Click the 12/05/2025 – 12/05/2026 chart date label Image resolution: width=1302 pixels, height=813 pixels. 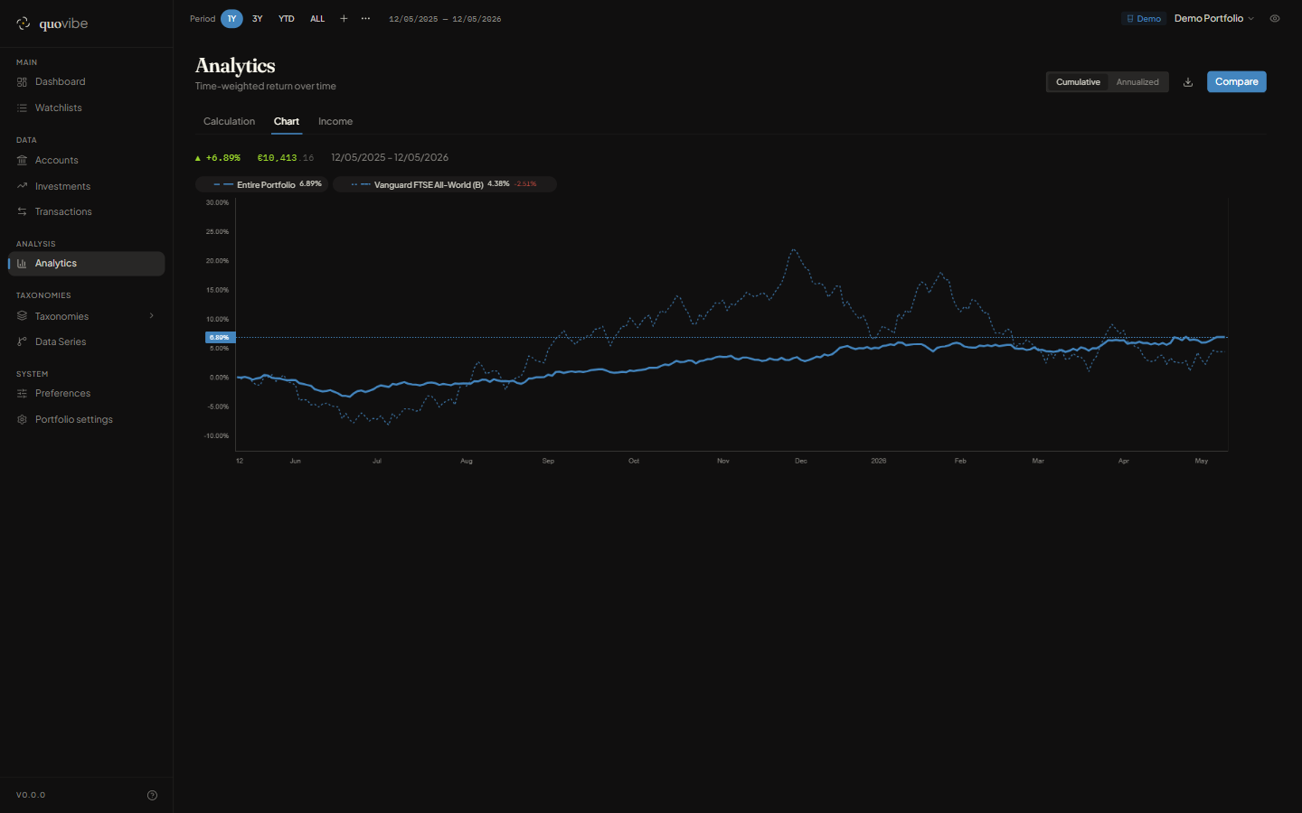390,158
